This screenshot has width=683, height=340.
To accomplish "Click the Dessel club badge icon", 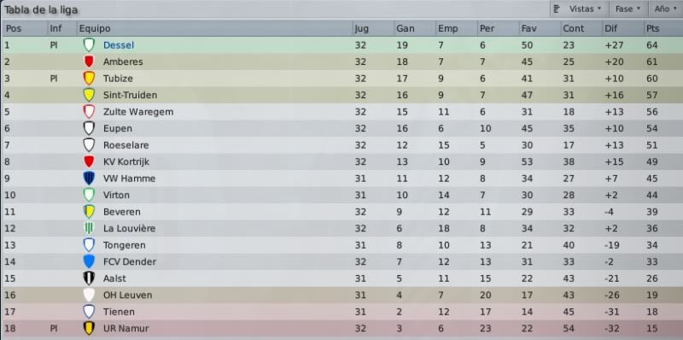I will pos(89,45).
